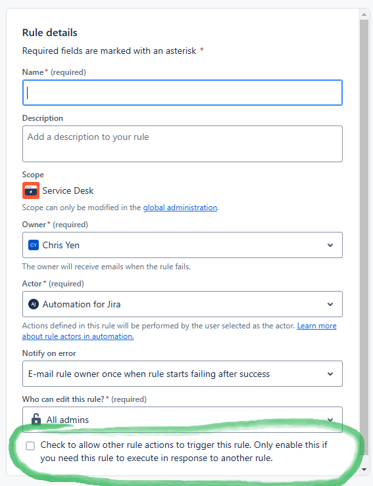Image resolution: width=373 pixels, height=486 pixels.
Task: Click the Automation for Jira avatar icon
Action: click(34, 304)
